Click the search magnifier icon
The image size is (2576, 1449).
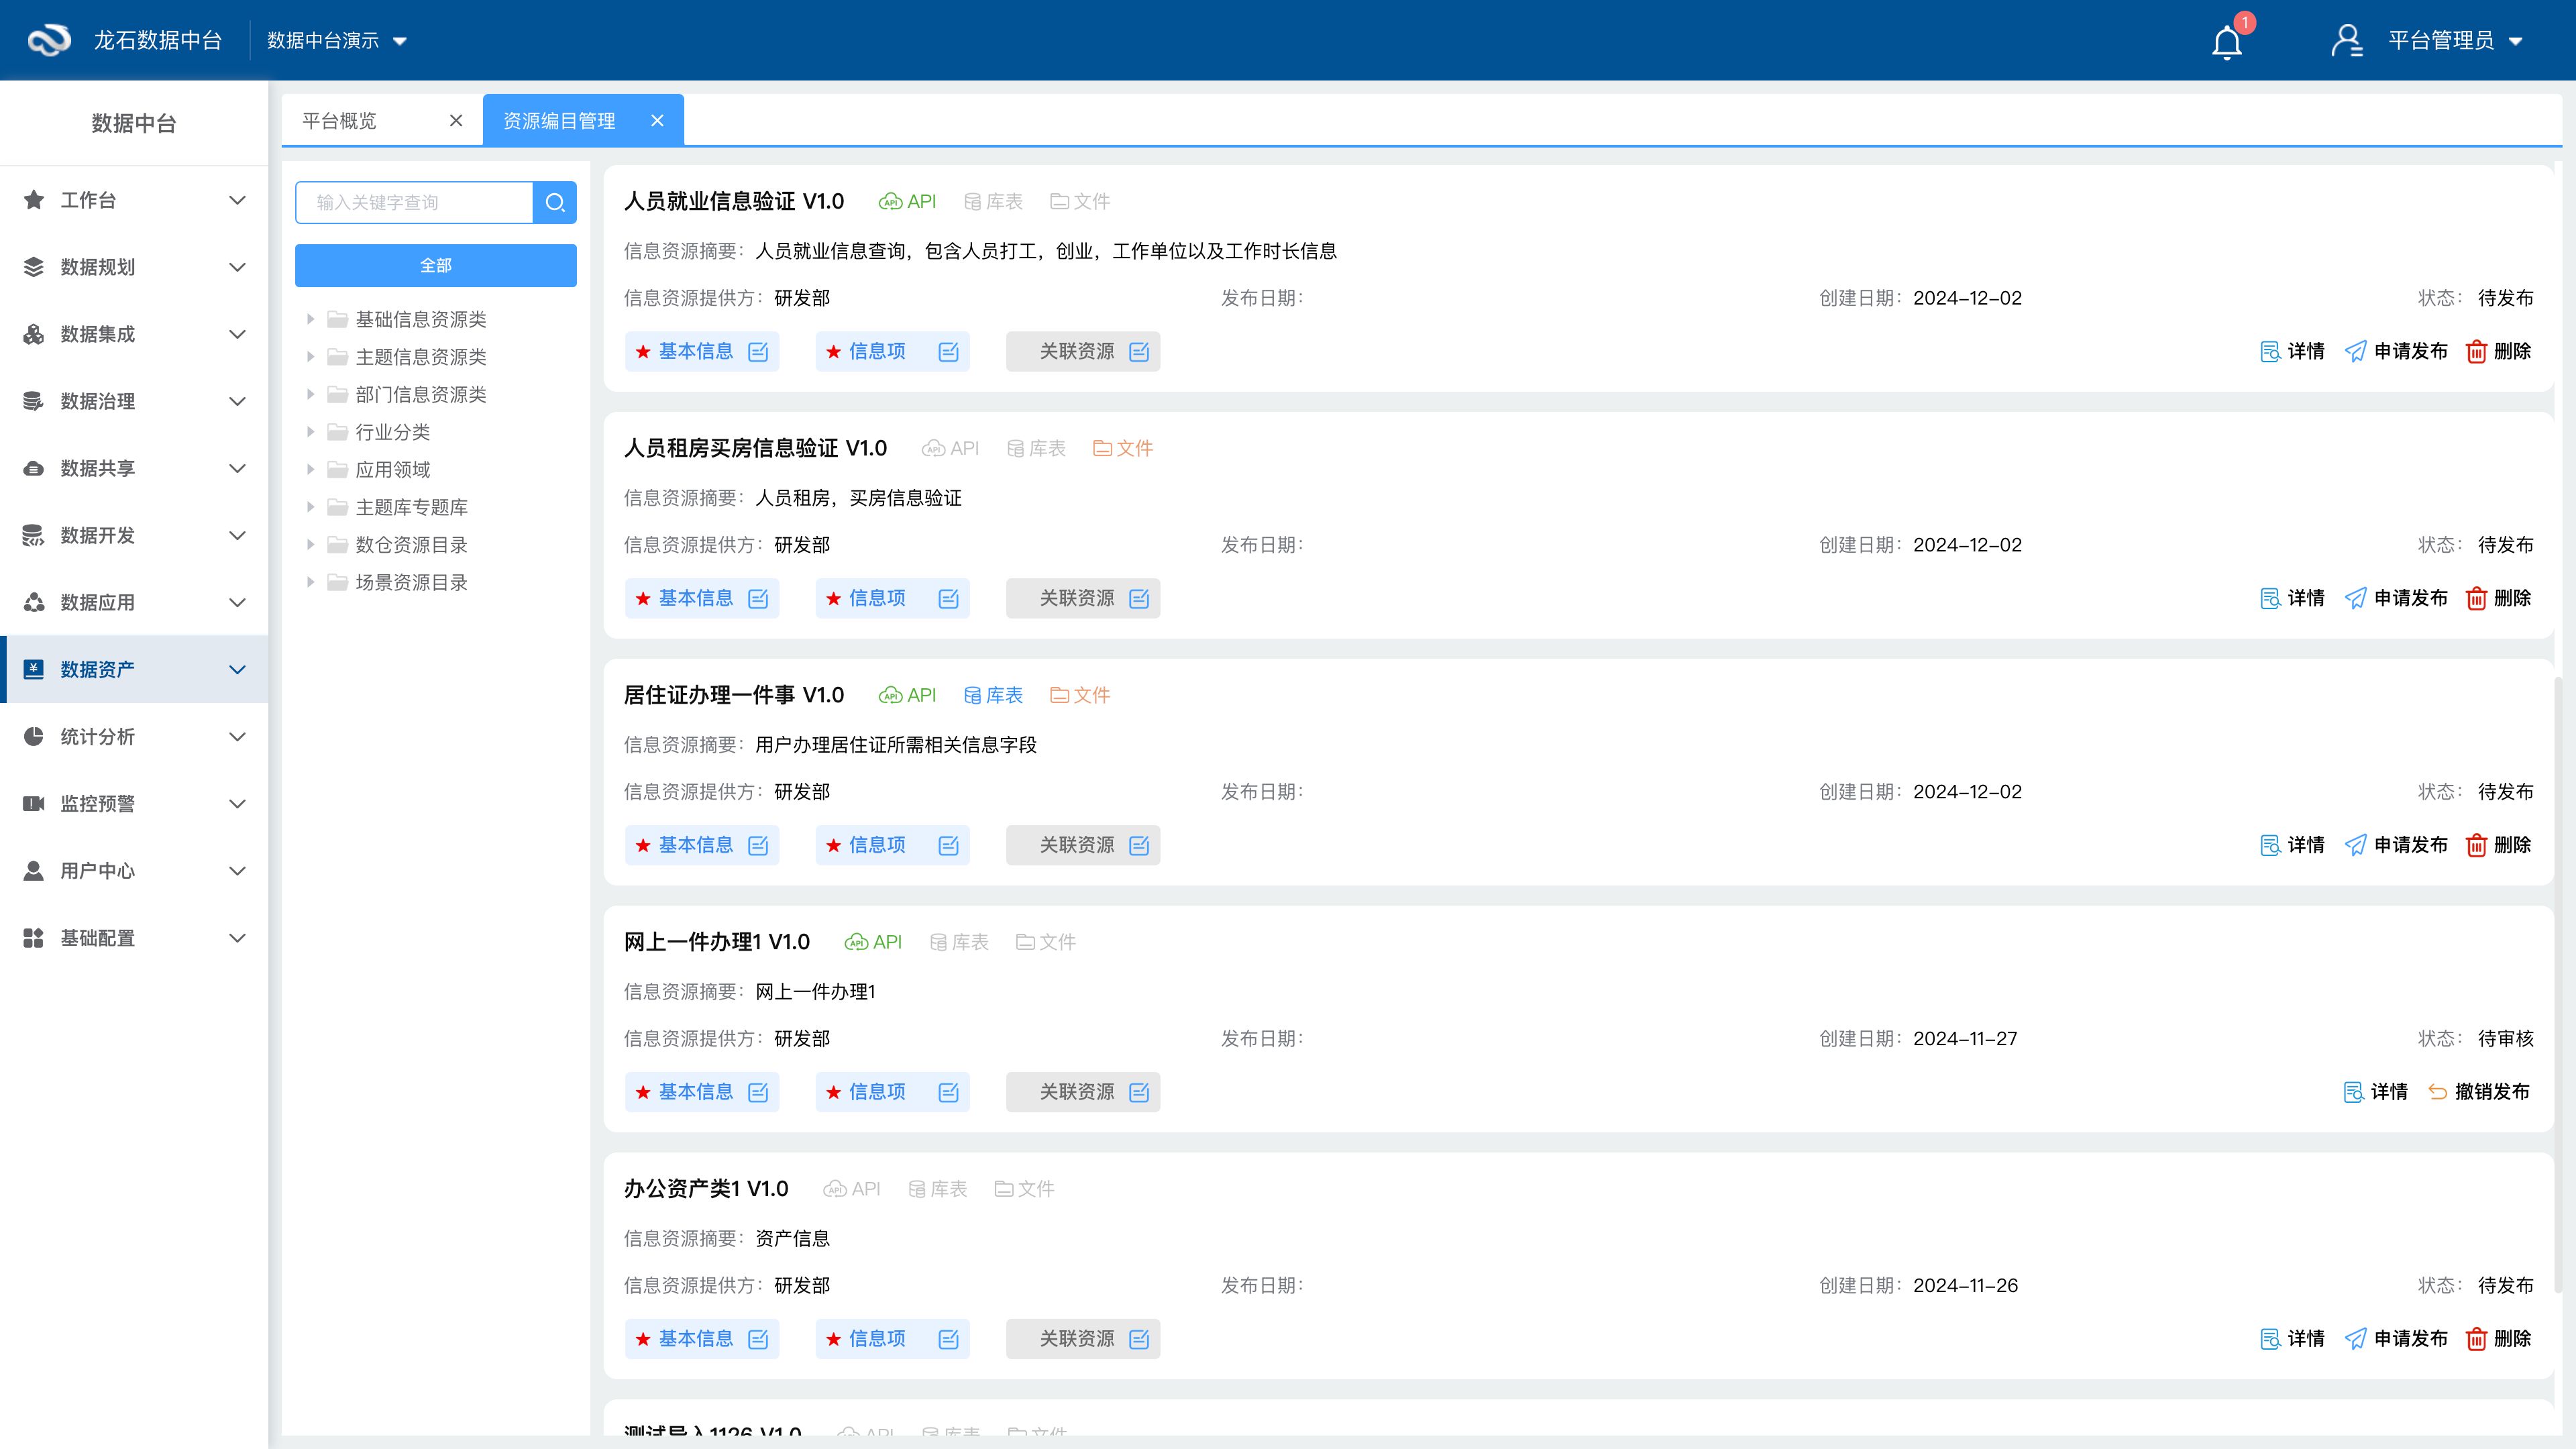[555, 202]
